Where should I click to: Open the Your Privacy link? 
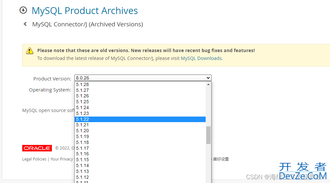pos(62,159)
